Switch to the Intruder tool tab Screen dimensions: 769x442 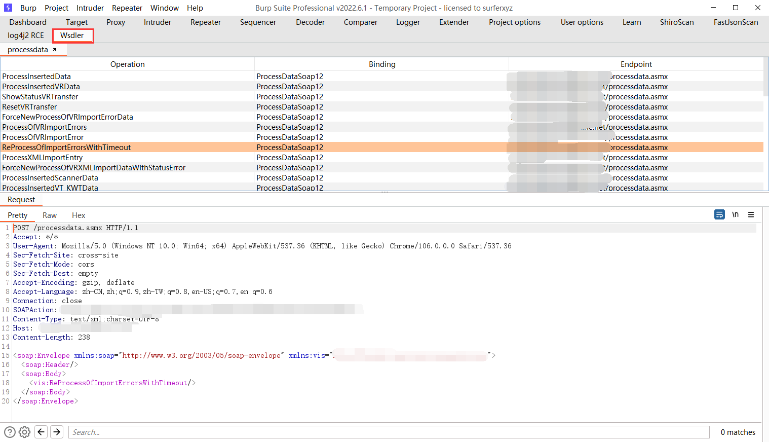158,22
